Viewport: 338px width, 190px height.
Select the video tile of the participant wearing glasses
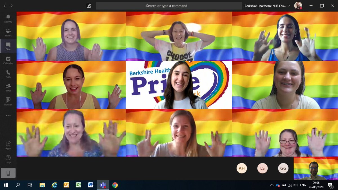[285, 133]
